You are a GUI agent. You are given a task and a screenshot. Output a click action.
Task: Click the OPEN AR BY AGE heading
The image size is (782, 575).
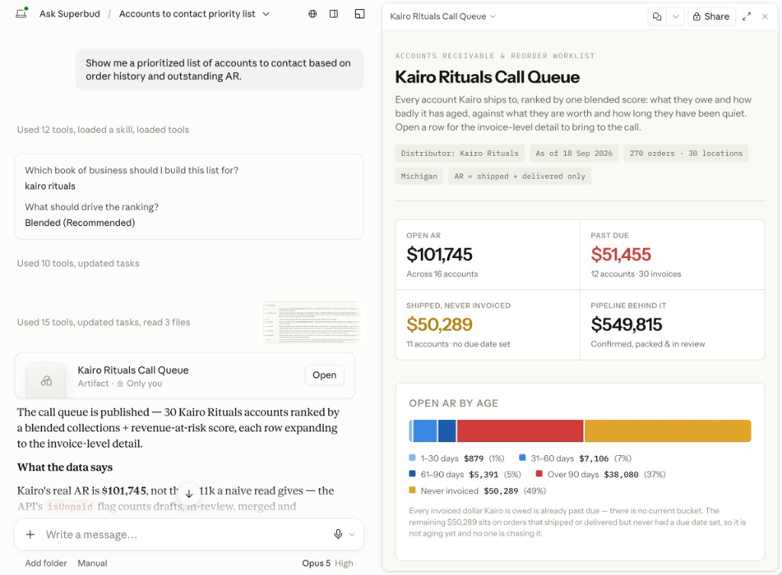[454, 403]
